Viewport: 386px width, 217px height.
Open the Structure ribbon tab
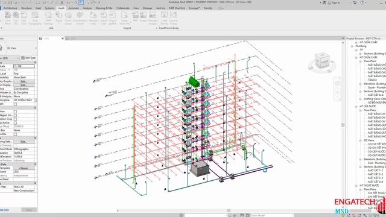(27, 8)
